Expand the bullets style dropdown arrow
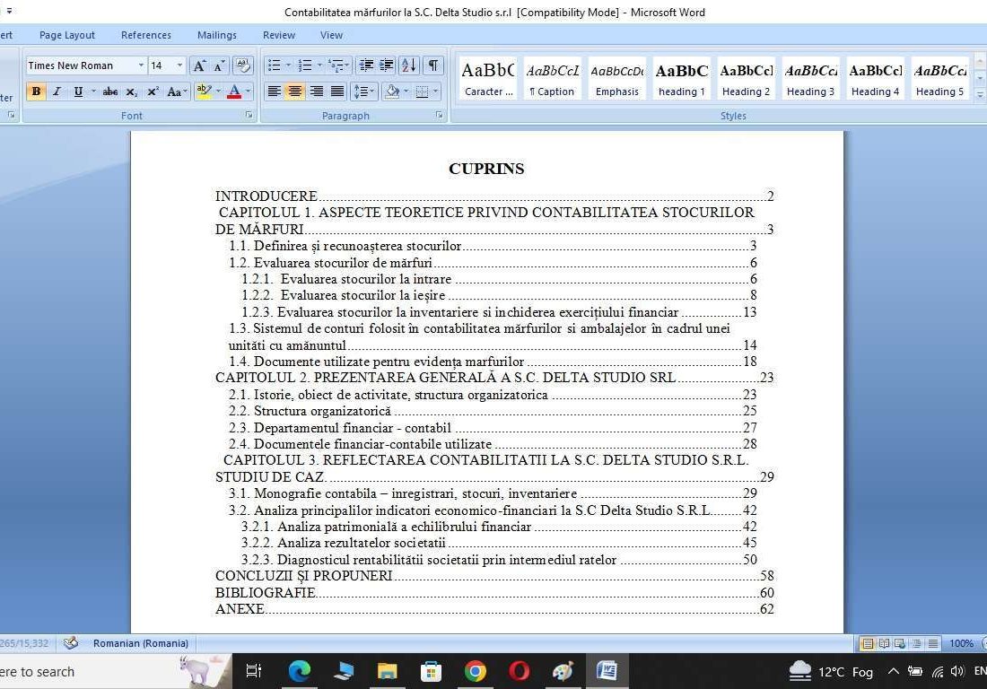The image size is (987, 689). click(288, 65)
